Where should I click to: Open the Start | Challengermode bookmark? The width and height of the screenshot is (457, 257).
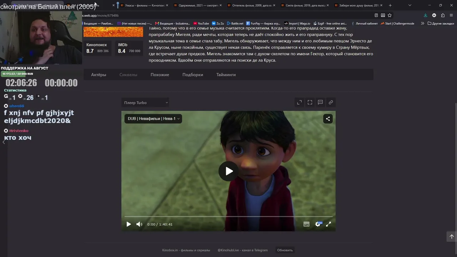click(x=397, y=24)
